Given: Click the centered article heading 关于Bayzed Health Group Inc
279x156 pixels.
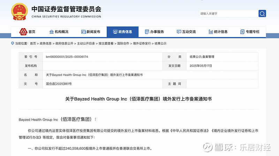Looking at the screenshot, I should [x=138, y=99].
